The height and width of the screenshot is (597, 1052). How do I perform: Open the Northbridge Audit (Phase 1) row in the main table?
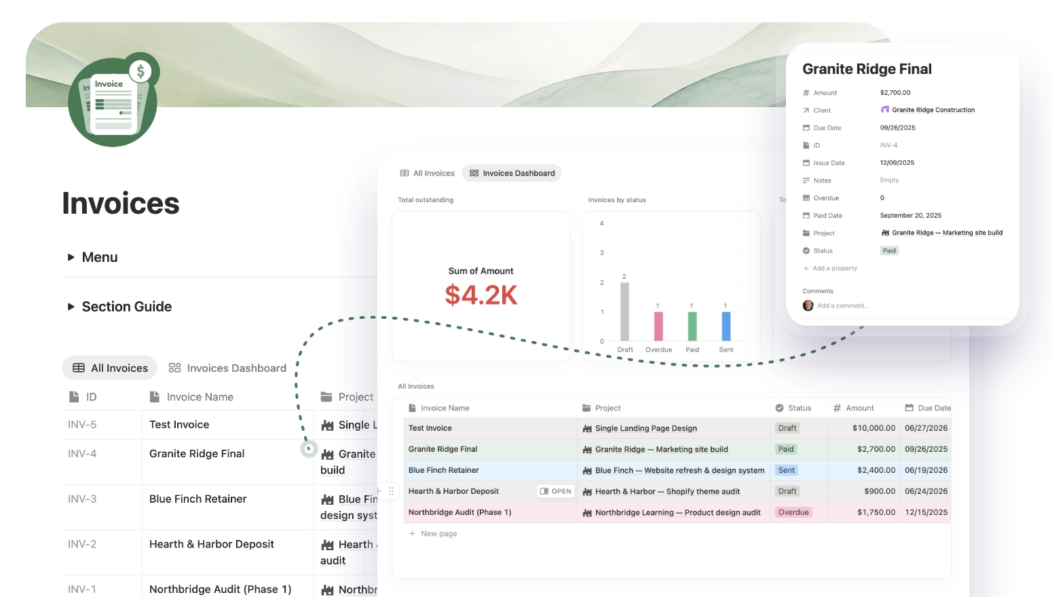220,590
